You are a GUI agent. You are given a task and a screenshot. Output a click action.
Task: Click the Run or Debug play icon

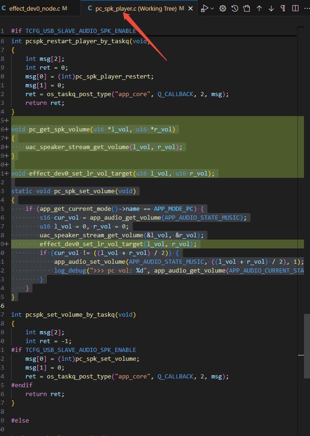[205, 8]
